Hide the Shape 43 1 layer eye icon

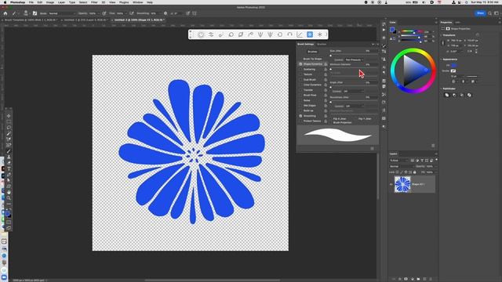[x=391, y=184]
